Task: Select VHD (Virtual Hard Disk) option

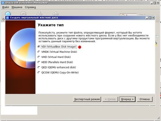Action: pyautogui.click(x=39, y=57)
